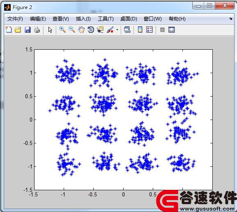Image resolution: width=237 pixels, height=212 pixels.
Task: Insert a colorbar using the toolbar icon
Action: pyautogui.click(x=140, y=30)
